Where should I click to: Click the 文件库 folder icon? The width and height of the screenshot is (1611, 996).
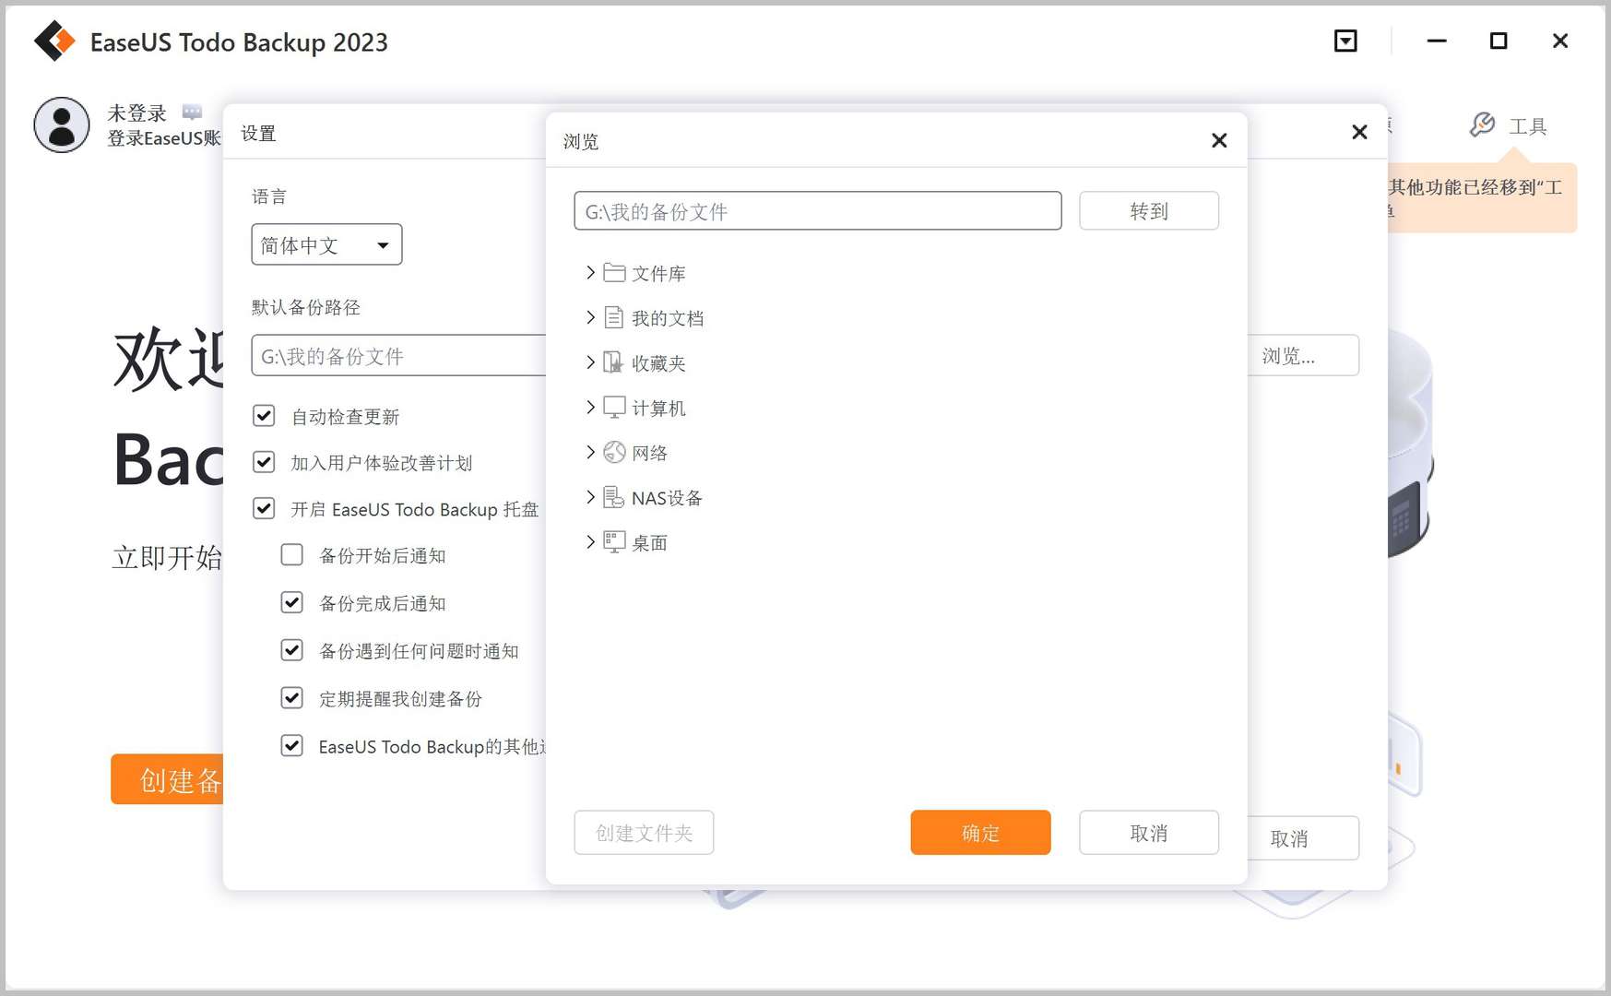pos(613,272)
